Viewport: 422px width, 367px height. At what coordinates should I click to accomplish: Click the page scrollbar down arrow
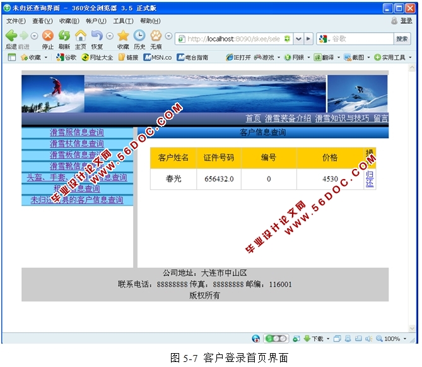[412, 329]
